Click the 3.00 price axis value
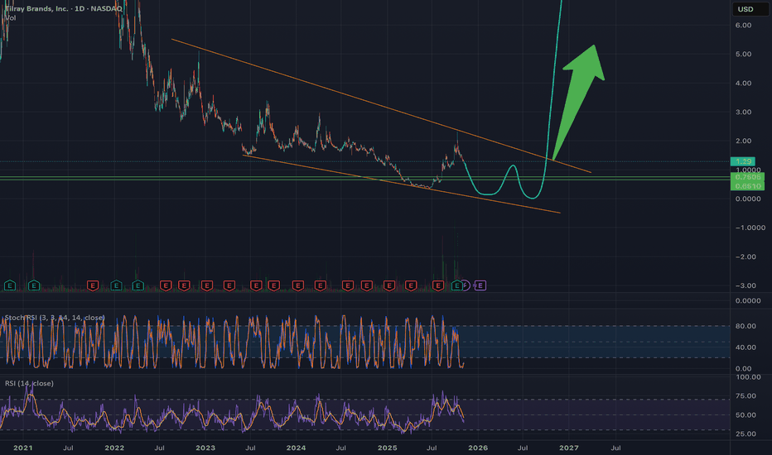 click(x=744, y=113)
